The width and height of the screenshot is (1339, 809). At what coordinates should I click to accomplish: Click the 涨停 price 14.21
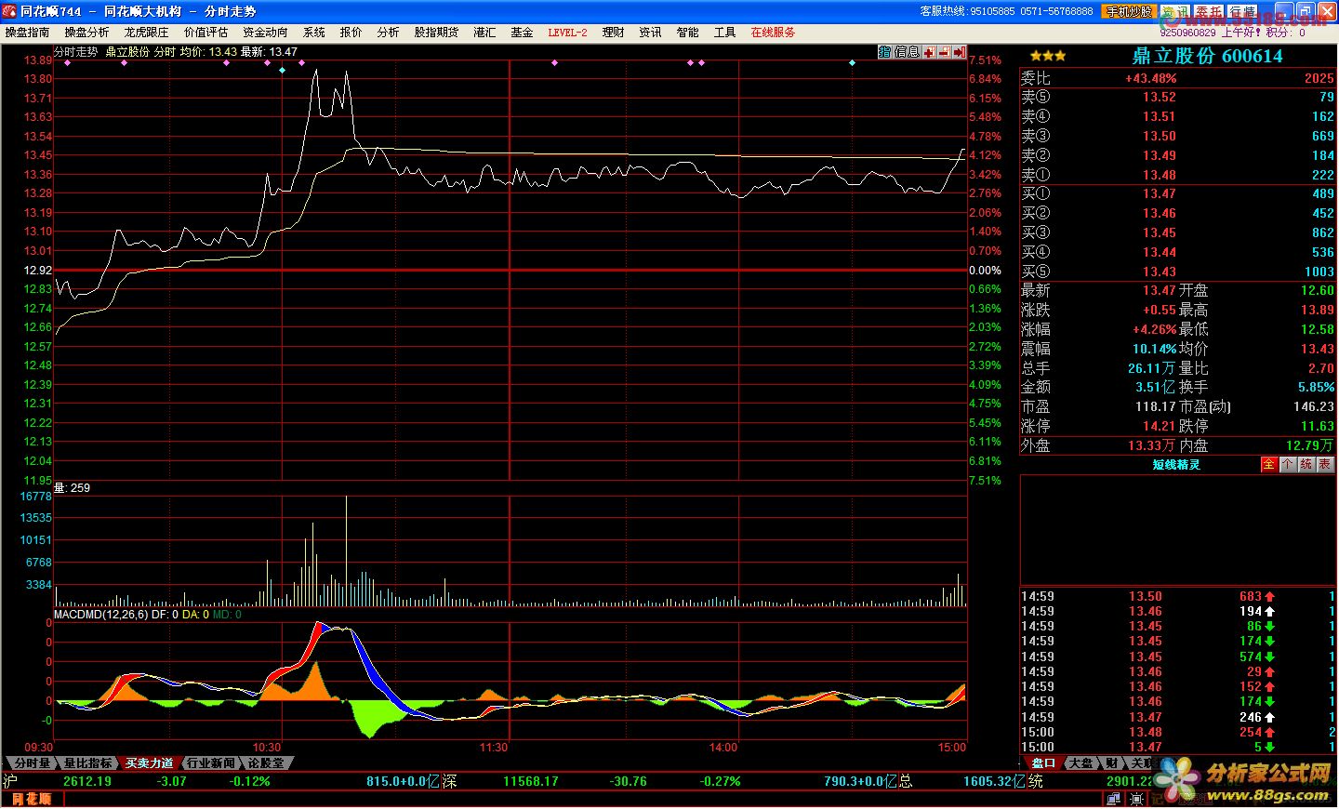coord(1160,426)
